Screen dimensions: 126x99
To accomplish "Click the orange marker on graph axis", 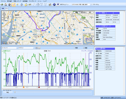I will point(24,87).
